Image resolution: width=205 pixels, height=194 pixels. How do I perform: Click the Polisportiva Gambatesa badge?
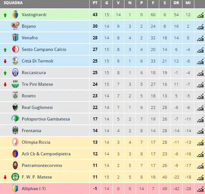(x=15, y=119)
